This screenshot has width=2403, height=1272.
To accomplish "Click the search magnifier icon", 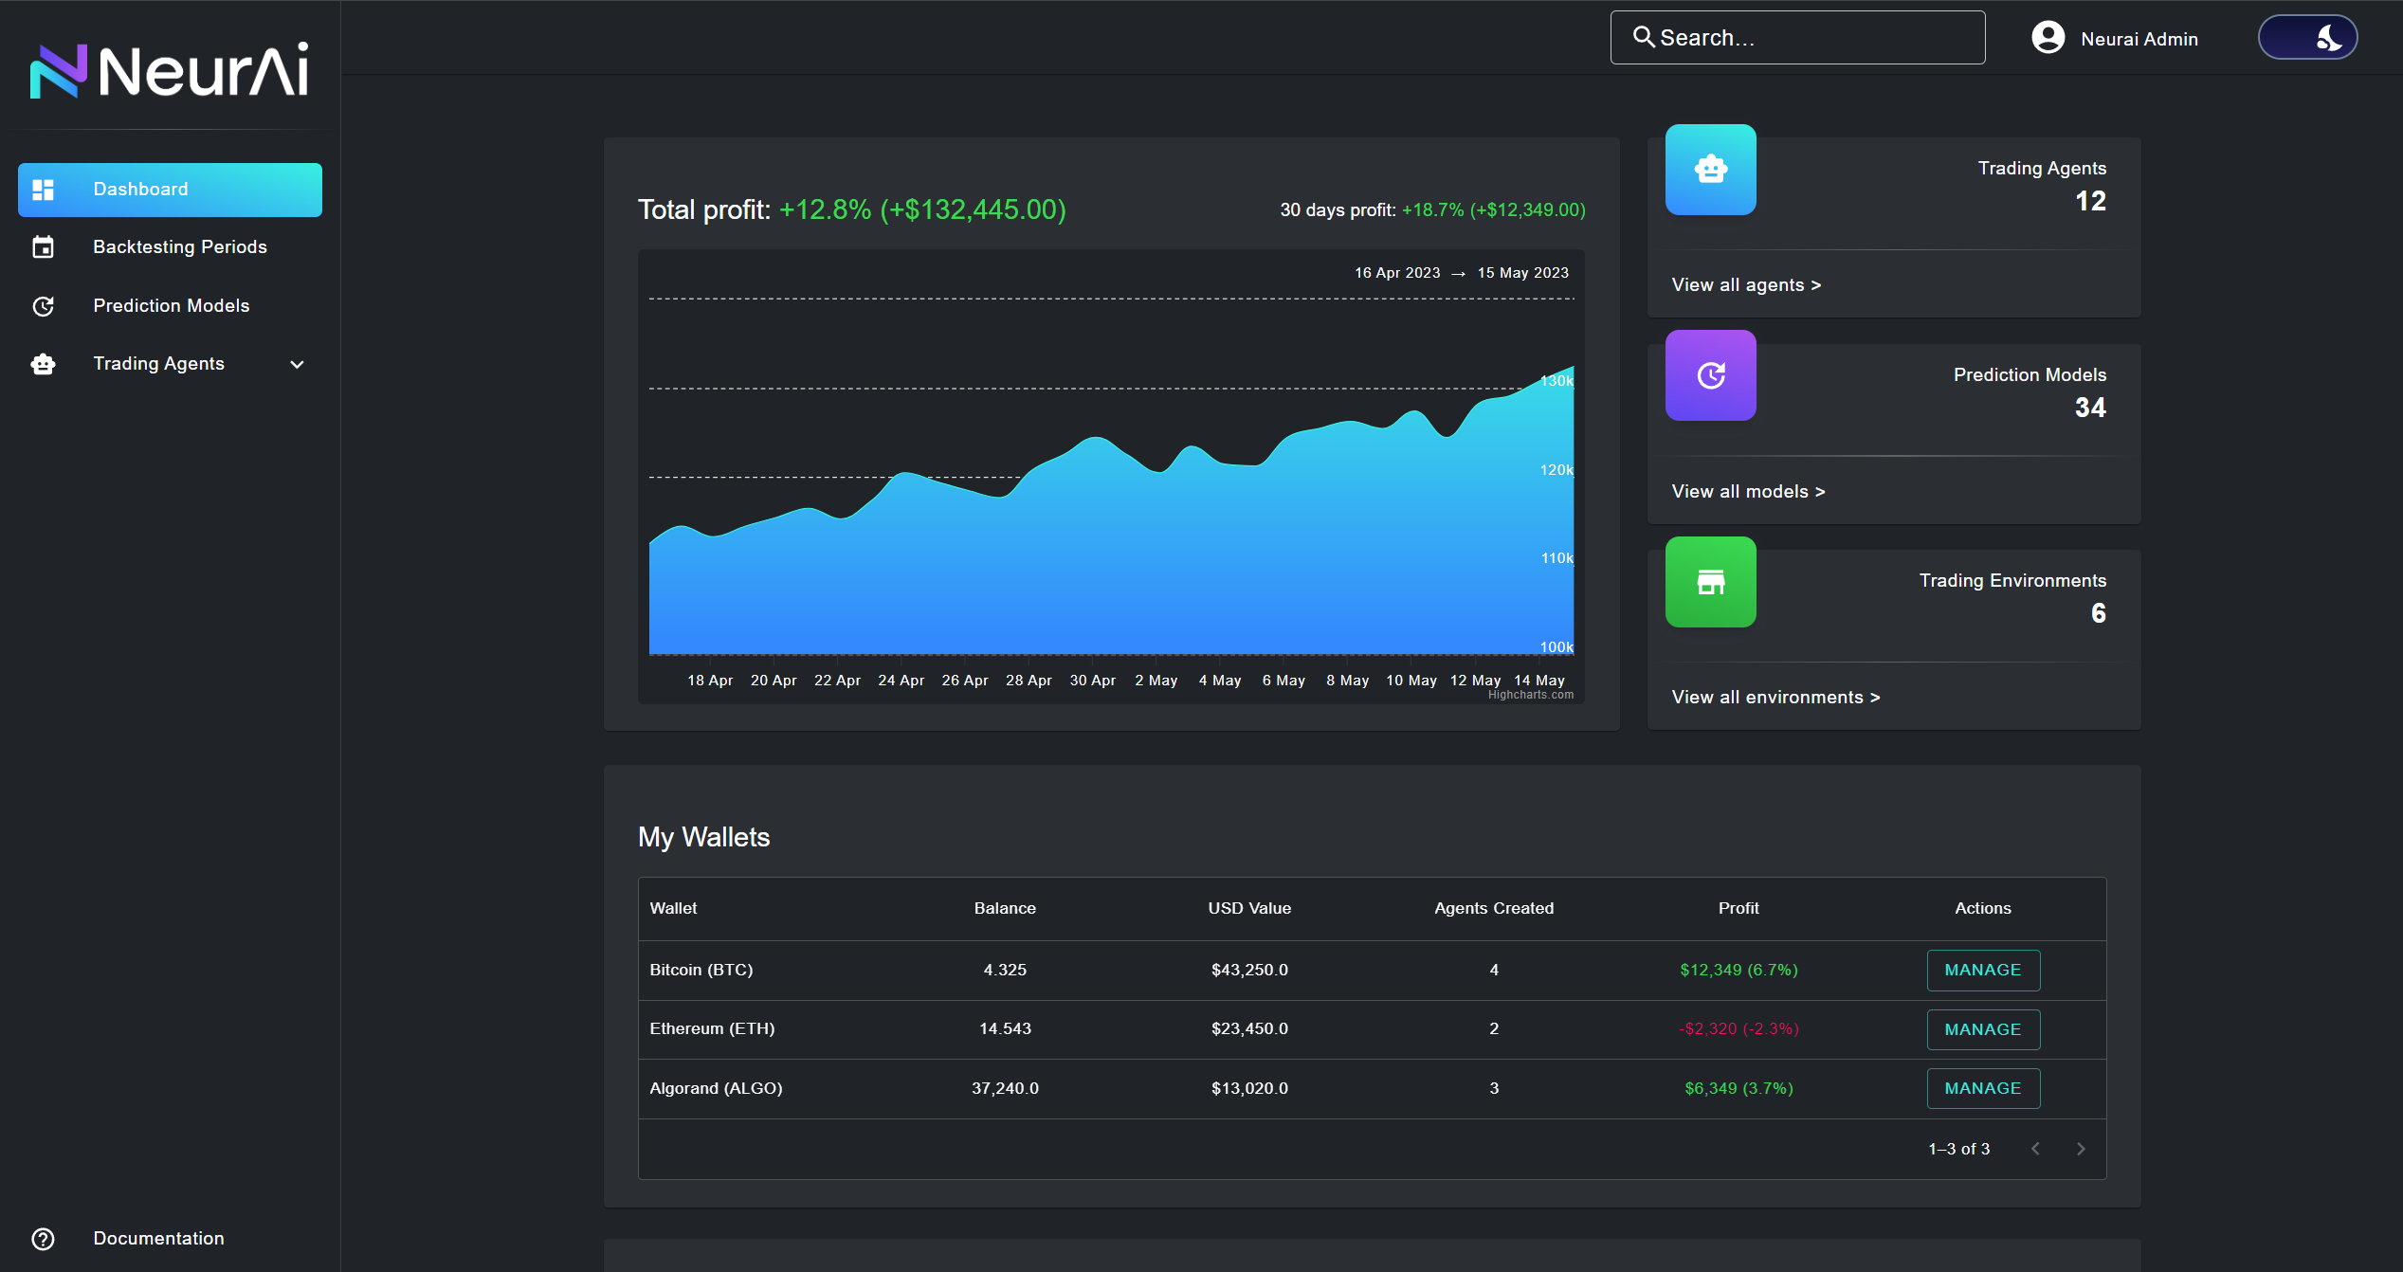I will tap(1644, 37).
